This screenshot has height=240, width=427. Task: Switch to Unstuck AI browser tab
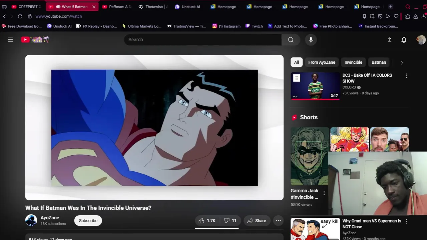(x=188, y=7)
